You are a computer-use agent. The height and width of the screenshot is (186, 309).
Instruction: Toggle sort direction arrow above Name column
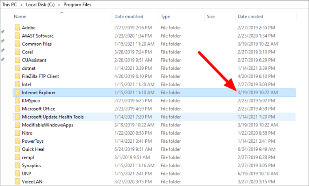(62, 12)
